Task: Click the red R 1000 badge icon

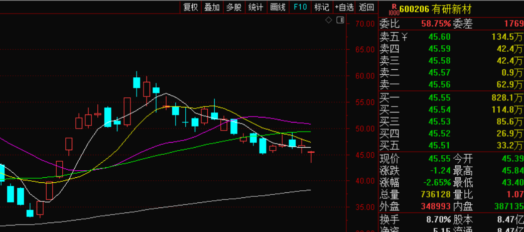Action: click(x=394, y=10)
